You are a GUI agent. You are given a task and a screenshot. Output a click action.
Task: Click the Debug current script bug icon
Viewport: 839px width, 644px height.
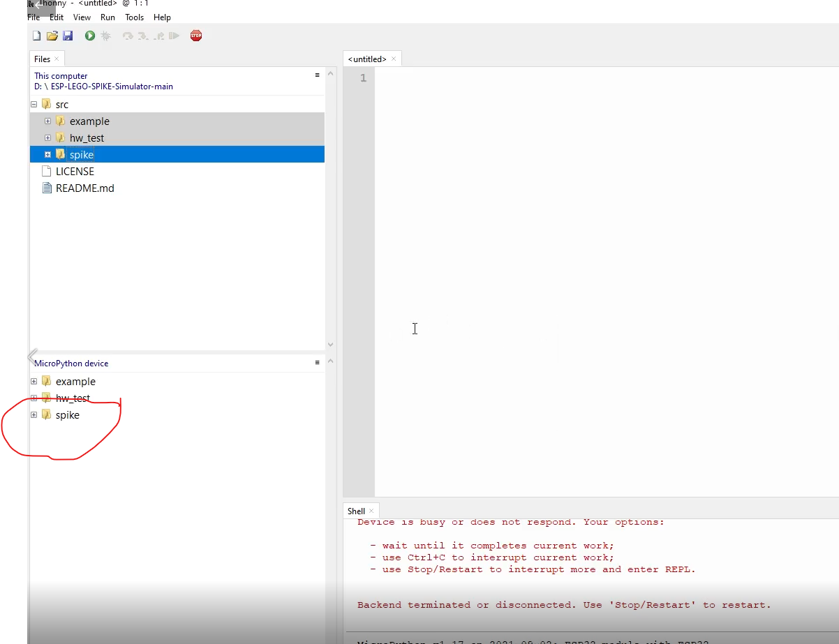tap(105, 36)
